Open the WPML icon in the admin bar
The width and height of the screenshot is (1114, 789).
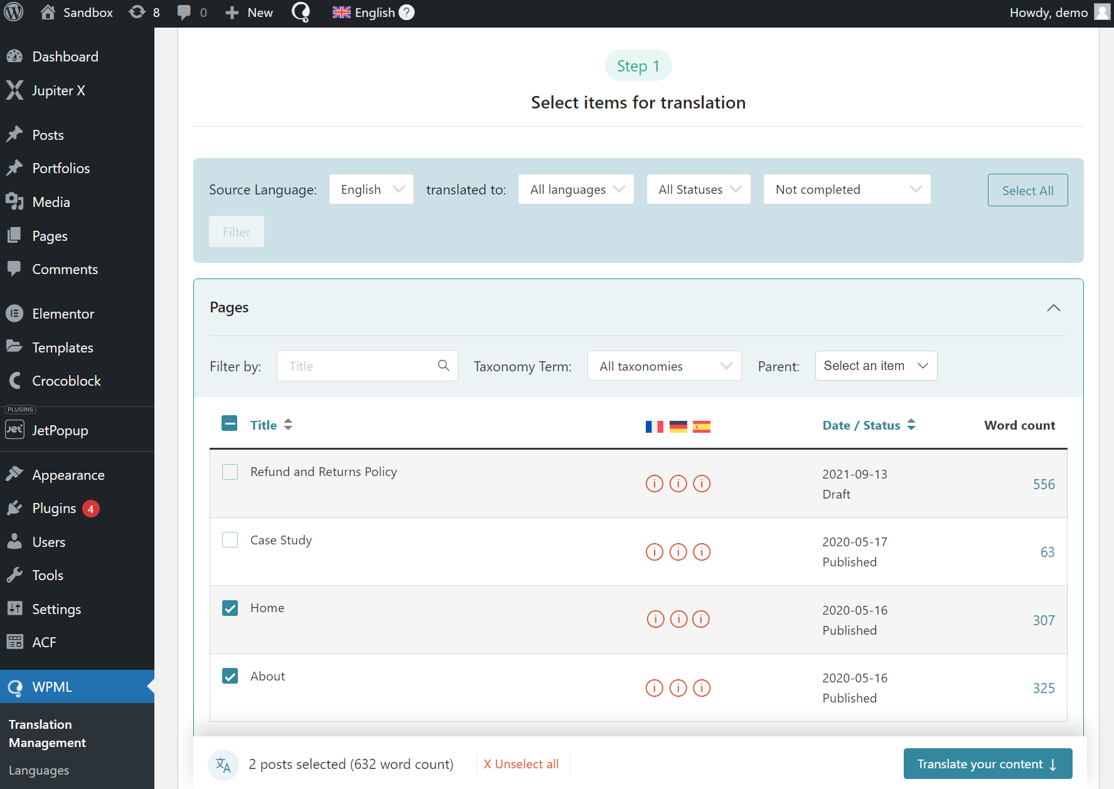coord(301,12)
